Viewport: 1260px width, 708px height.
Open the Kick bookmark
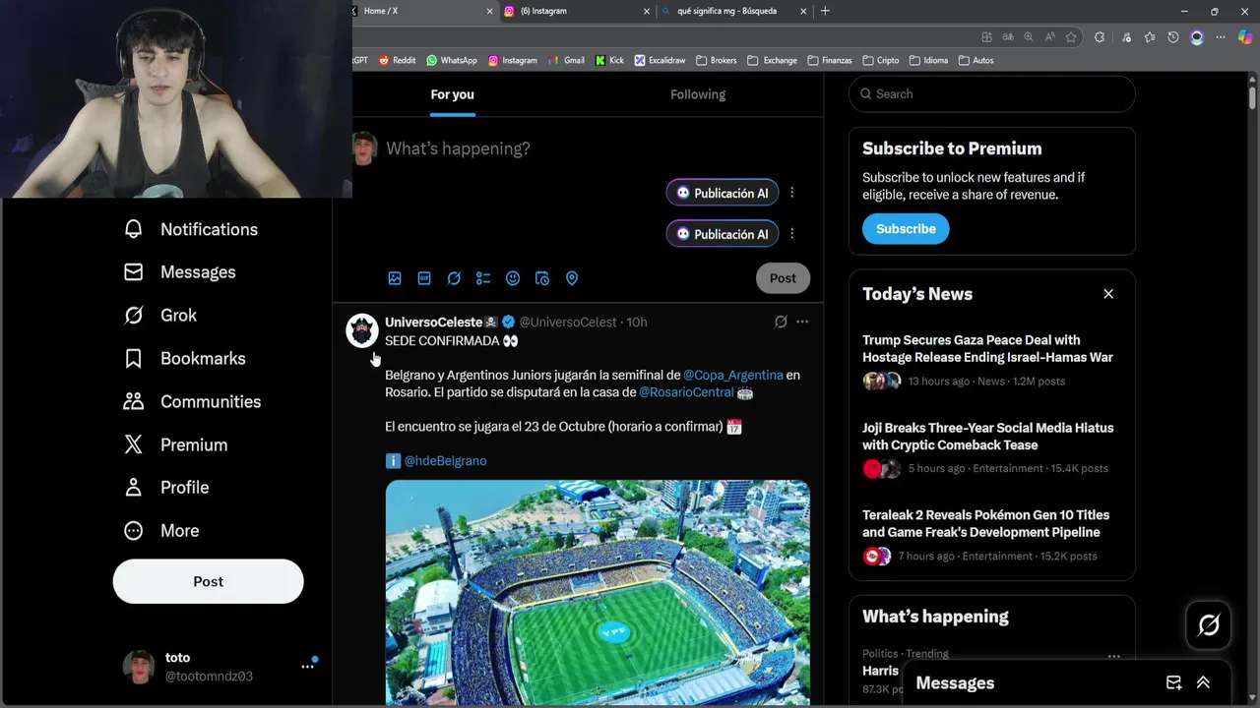609,60
